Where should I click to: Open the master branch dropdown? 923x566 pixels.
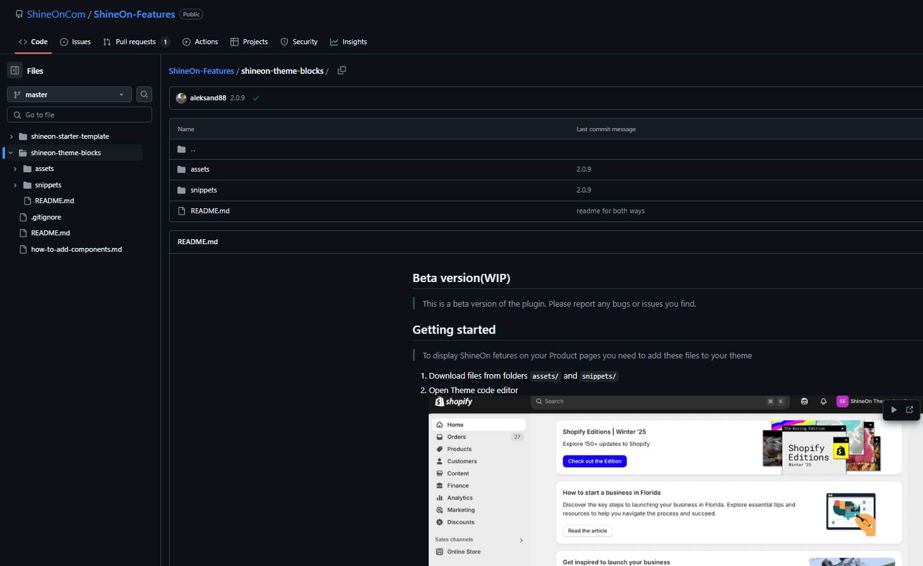(69, 95)
